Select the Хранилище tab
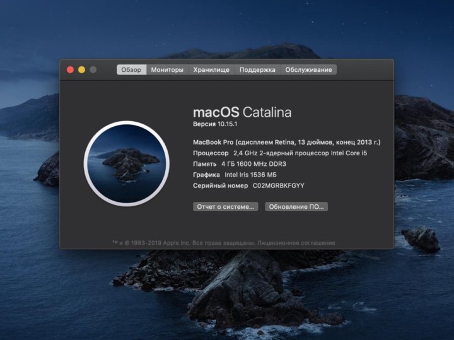The image size is (454, 340). coord(211,70)
